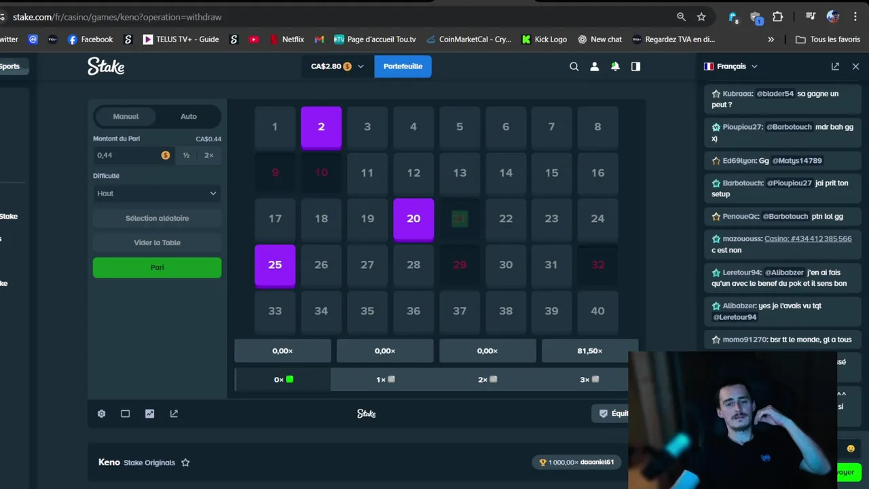Open game settings gear icon

(x=102, y=413)
